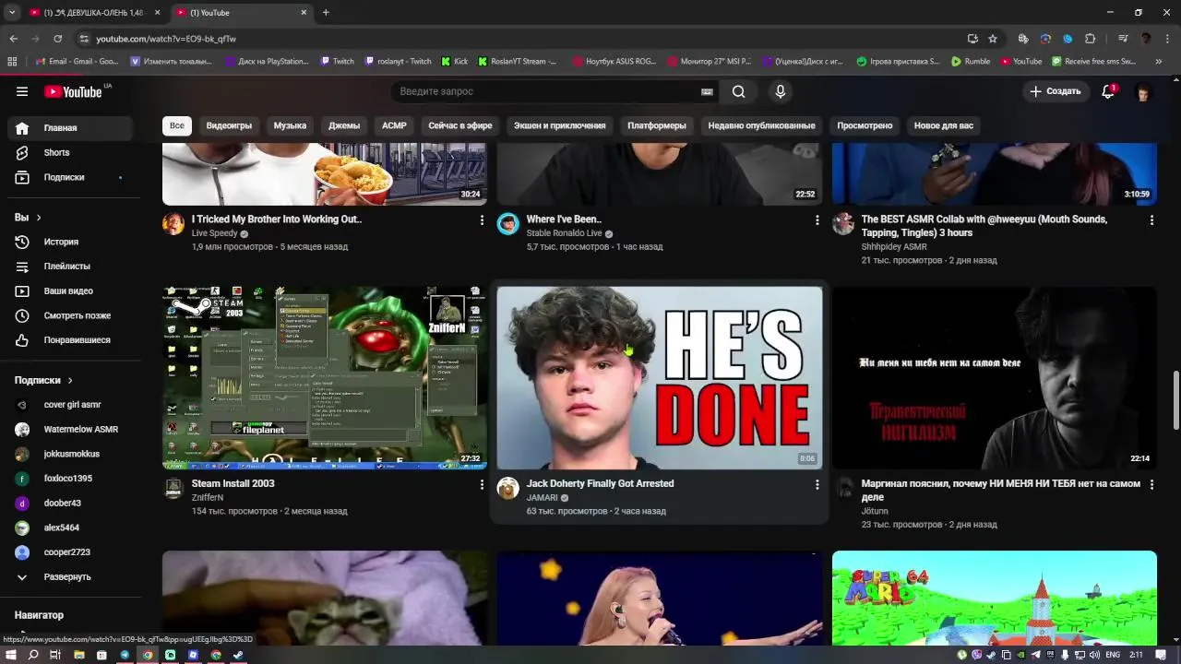The image size is (1181, 664).
Task: Open more options for I Tricked My Brother video
Action: click(x=482, y=220)
